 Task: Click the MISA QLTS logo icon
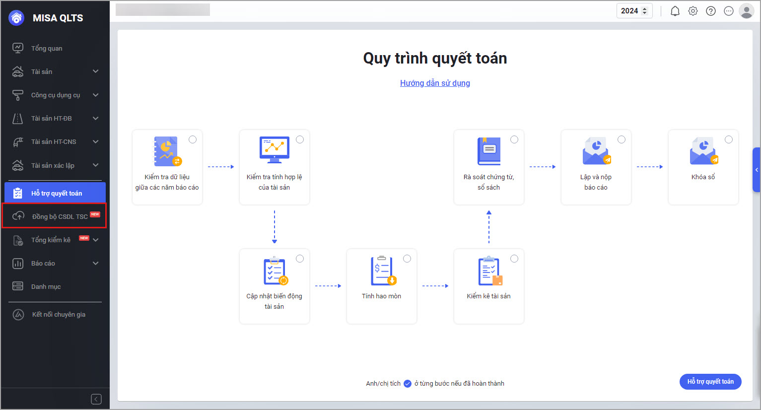pyautogui.click(x=16, y=18)
